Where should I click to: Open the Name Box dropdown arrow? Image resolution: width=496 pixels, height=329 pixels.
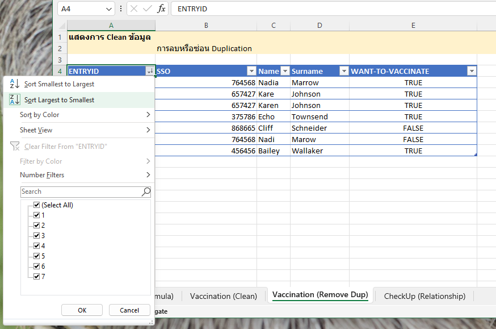click(x=108, y=9)
